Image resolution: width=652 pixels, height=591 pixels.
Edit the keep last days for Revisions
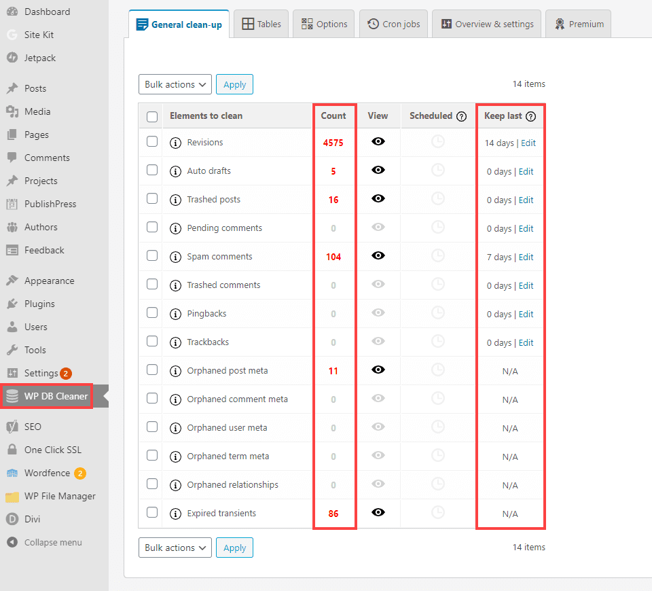(528, 143)
